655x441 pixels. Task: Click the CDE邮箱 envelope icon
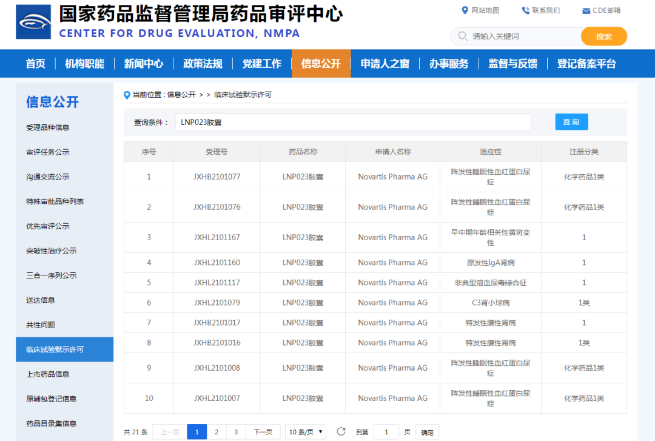pos(586,10)
